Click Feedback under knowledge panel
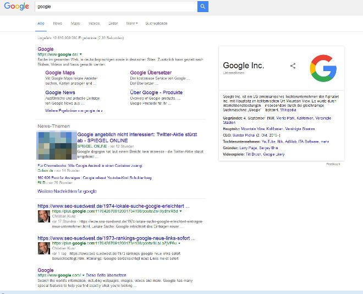 click(333, 164)
